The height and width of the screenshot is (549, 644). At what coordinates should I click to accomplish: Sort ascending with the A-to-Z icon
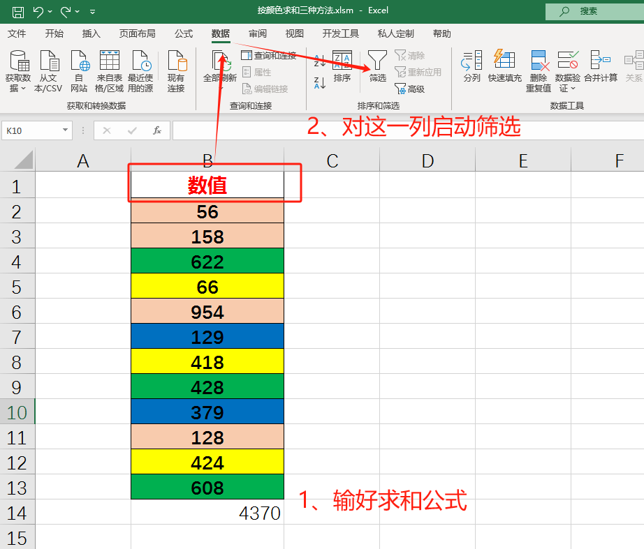coord(320,61)
